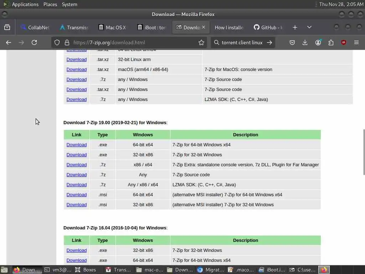Open Firefox account menu
This screenshot has height=274, width=365.
(x=318, y=42)
